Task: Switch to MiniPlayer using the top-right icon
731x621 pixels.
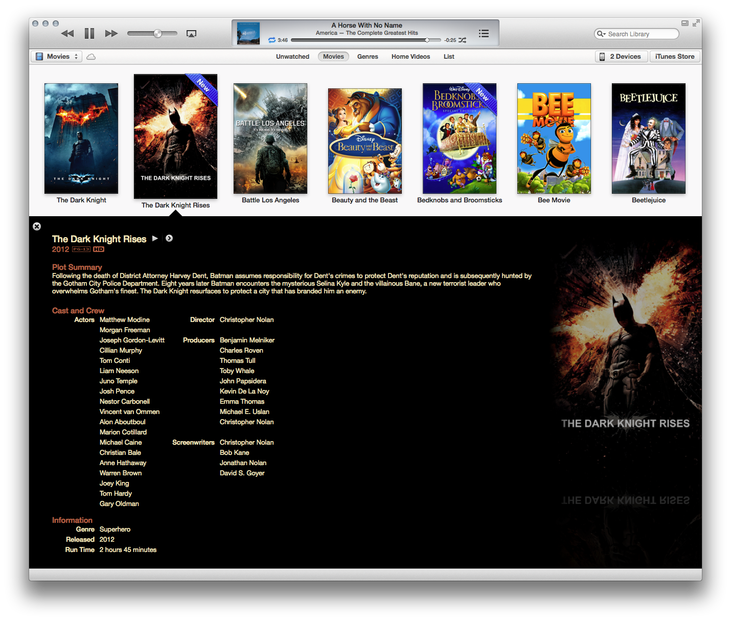Action: click(x=684, y=23)
